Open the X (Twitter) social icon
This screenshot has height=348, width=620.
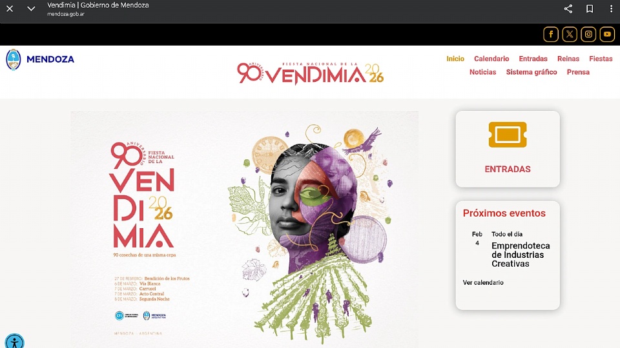click(x=570, y=34)
